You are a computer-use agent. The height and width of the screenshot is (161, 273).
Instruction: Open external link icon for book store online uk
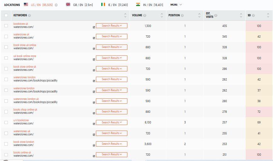pyautogui.click(x=94, y=70)
